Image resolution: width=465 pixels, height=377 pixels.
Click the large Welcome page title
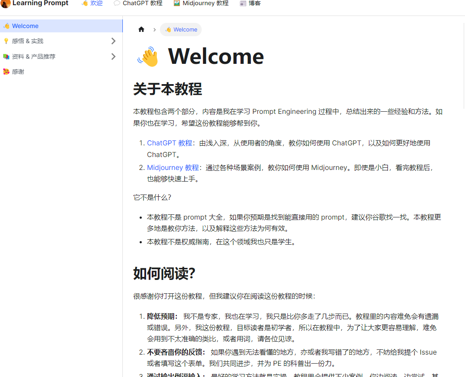pyautogui.click(x=215, y=57)
